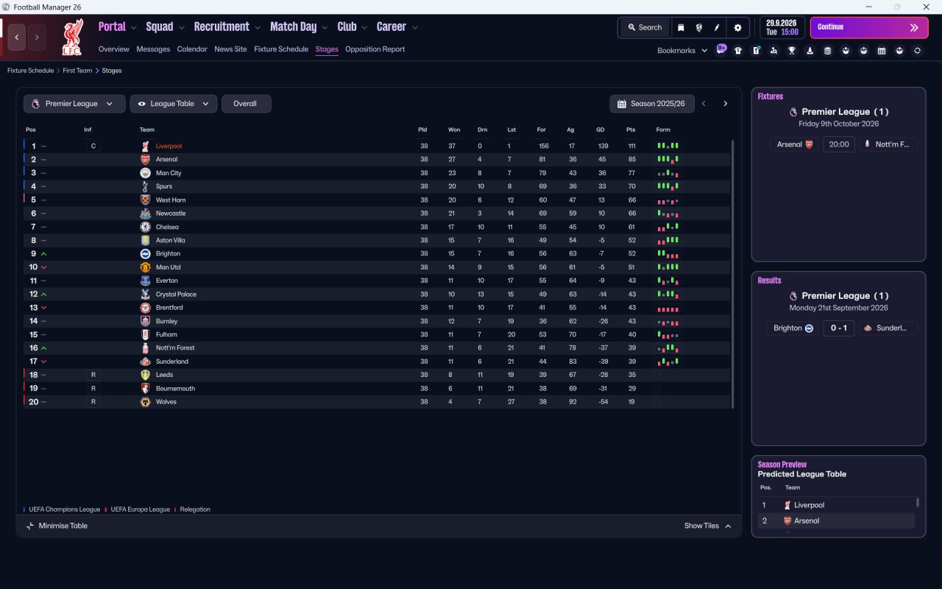The width and height of the screenshot is (942, 589).
Task: Click the pencil edit icon in top bar
Action: click(x=717, y=27)
